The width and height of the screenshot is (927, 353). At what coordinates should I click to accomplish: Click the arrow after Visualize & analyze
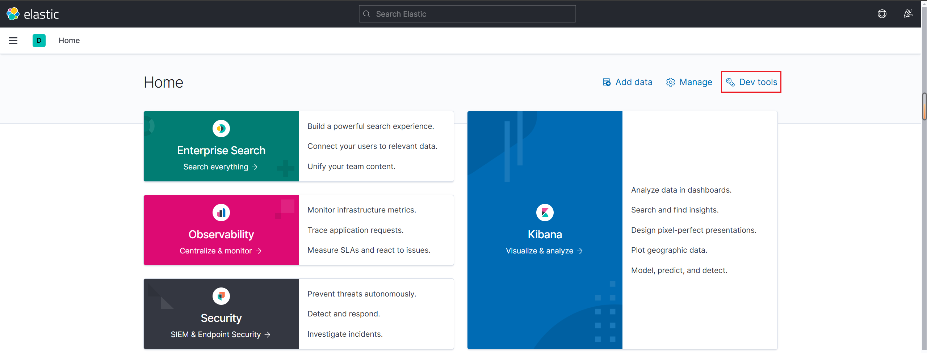click(x=580, y=251)
